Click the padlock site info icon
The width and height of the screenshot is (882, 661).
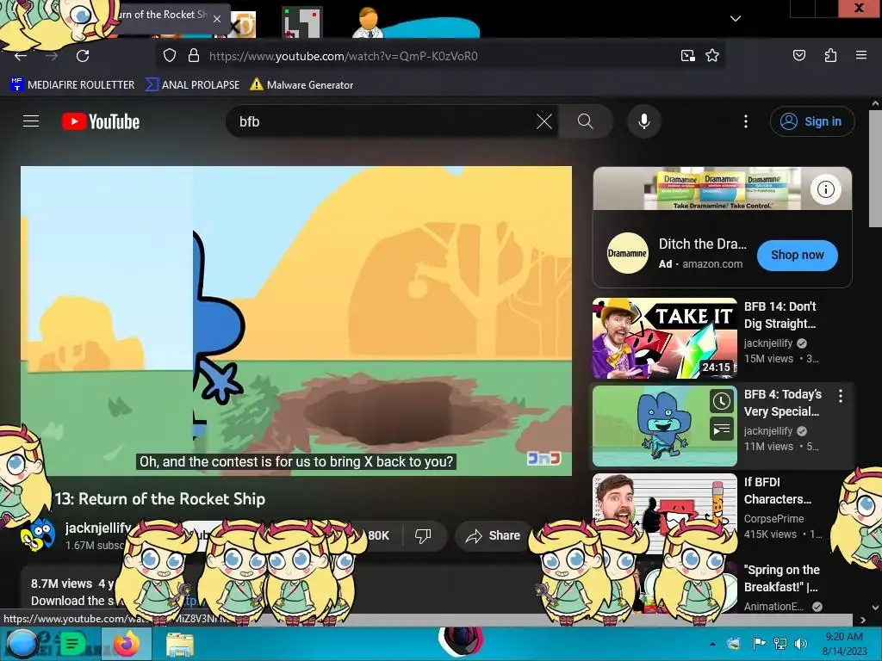[x=194, y=56]
